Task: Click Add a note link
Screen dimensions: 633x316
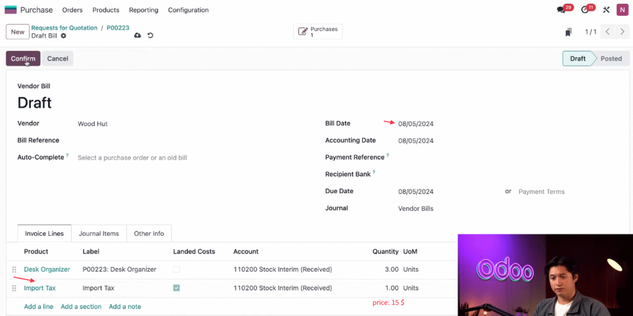Action: pos(125,307)
